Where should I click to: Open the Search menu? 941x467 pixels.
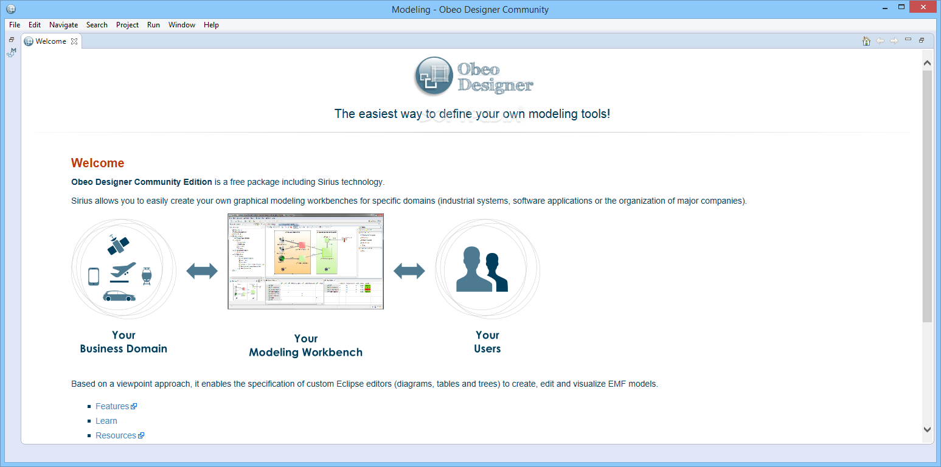point(97,25)
